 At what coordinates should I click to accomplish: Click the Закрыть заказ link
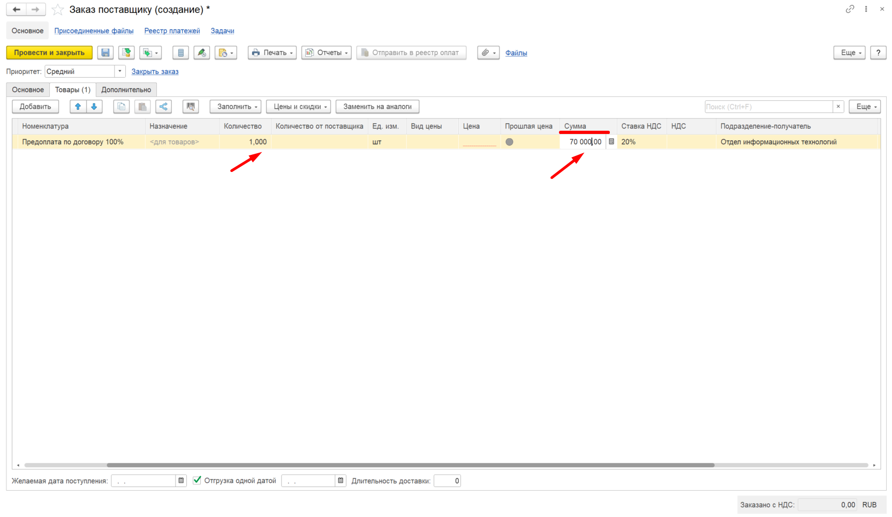155,71
